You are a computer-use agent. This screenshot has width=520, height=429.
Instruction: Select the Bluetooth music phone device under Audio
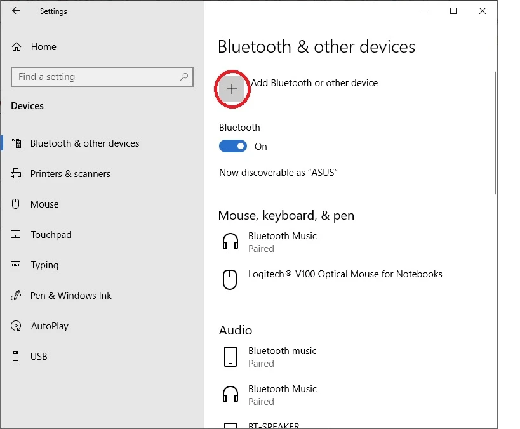point(282,357)
